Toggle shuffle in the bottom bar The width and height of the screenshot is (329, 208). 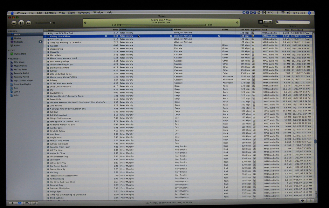click(19, 203)
